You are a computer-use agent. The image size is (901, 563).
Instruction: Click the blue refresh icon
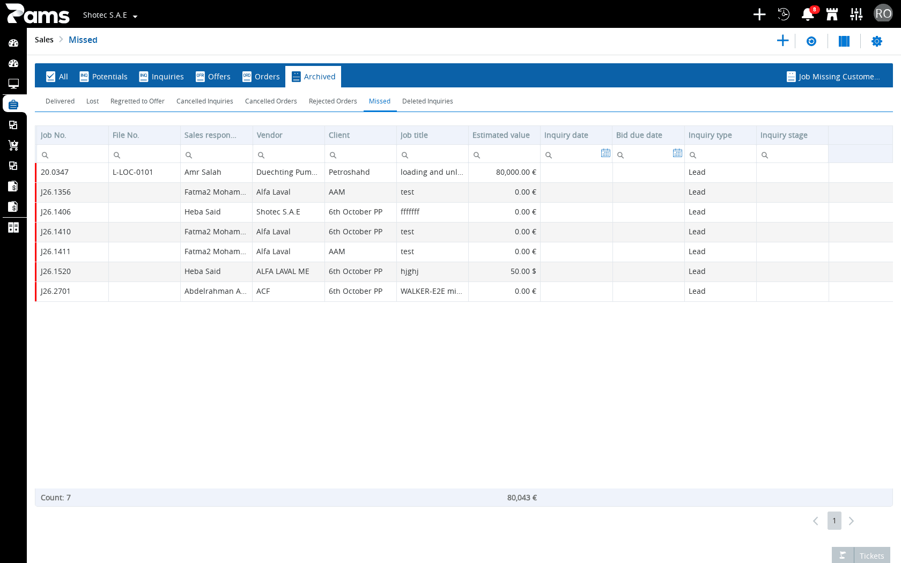[811, 41]
